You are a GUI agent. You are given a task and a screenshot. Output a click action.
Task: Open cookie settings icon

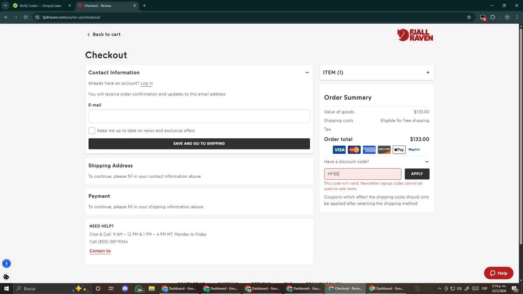(6, 277)
